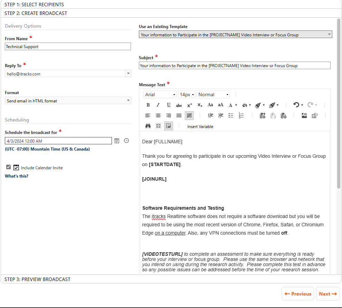Open the Format dropdown

coord(68,101)
